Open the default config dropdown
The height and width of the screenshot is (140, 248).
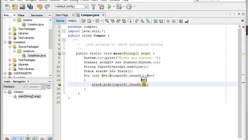point(86,7)
